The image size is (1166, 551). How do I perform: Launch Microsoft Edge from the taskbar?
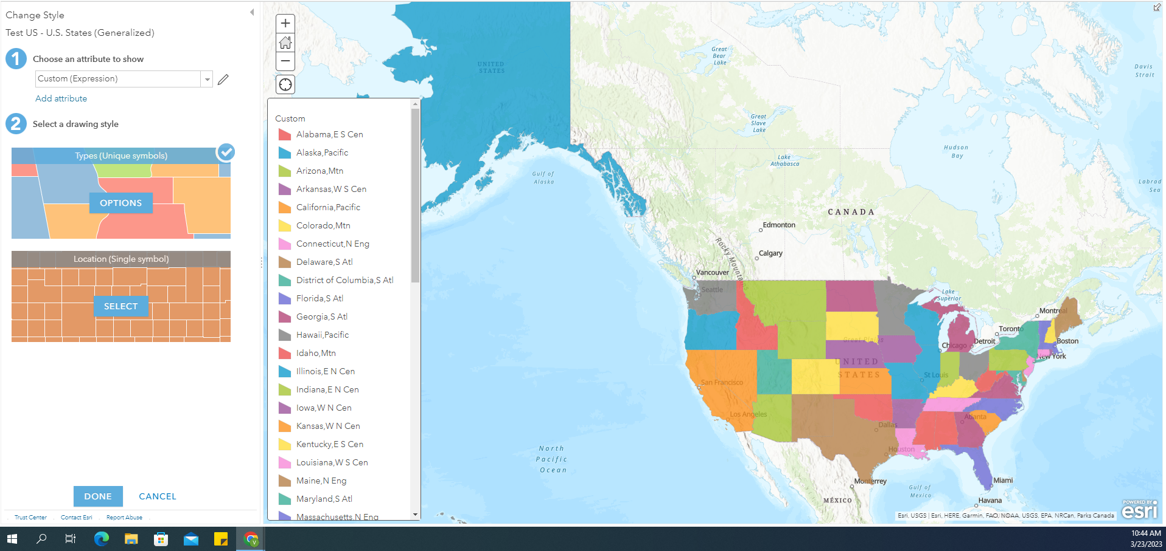pyautogui.click(x=102, y=539)
